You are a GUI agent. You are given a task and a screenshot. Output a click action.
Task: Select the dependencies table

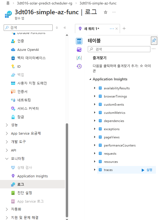pos(114,121)
